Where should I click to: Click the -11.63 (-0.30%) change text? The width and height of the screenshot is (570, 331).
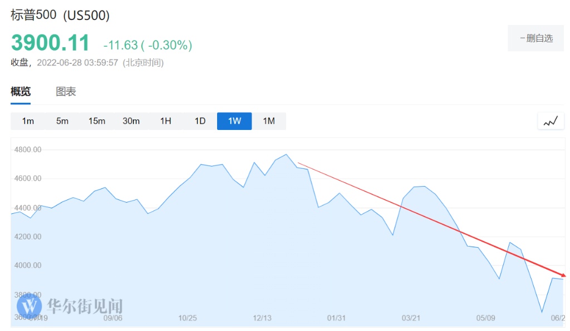point(148,45)
